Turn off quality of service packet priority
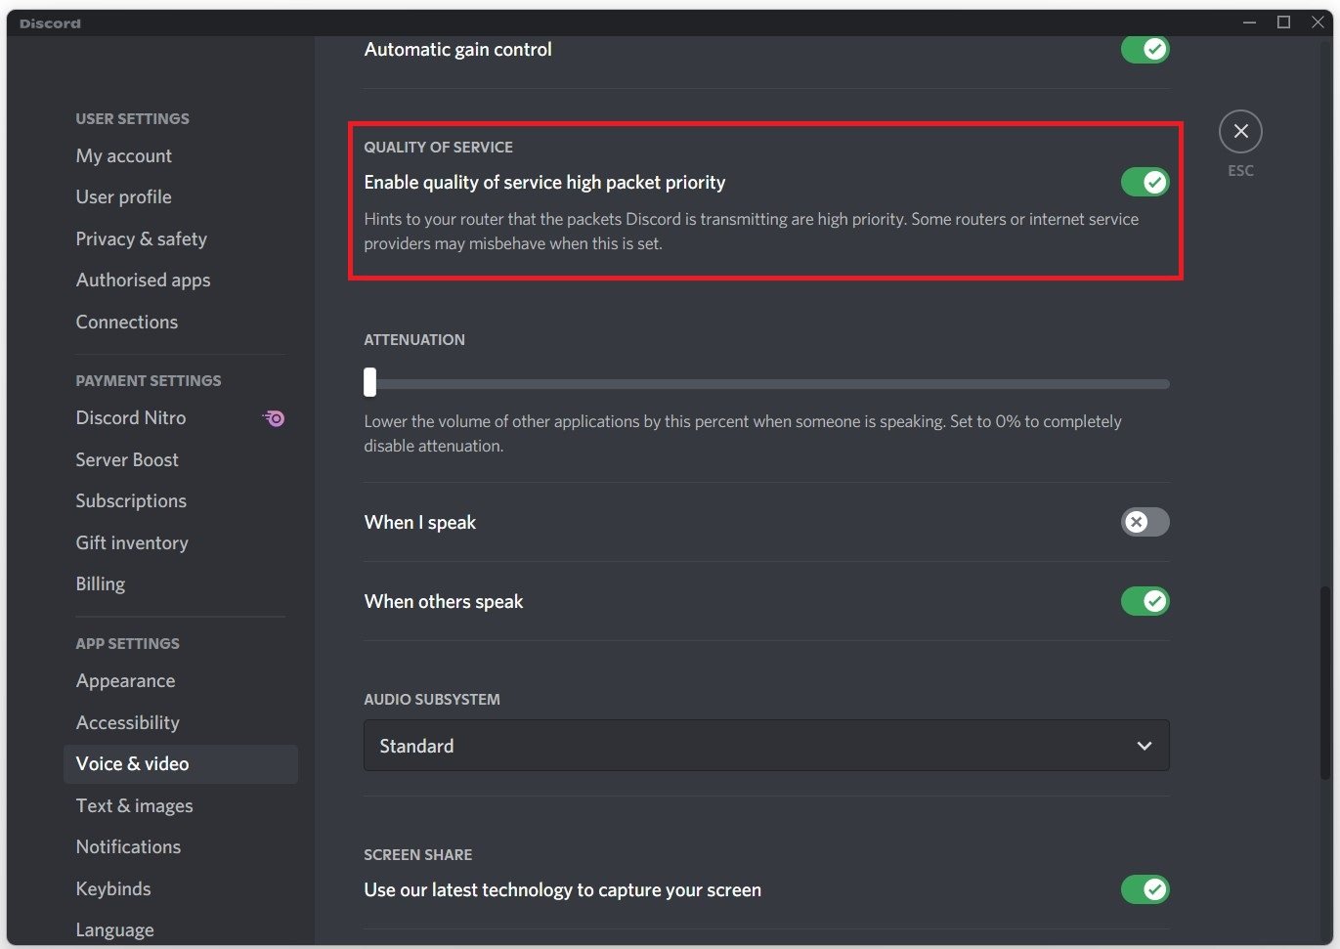 click(x=1145, y=182)
